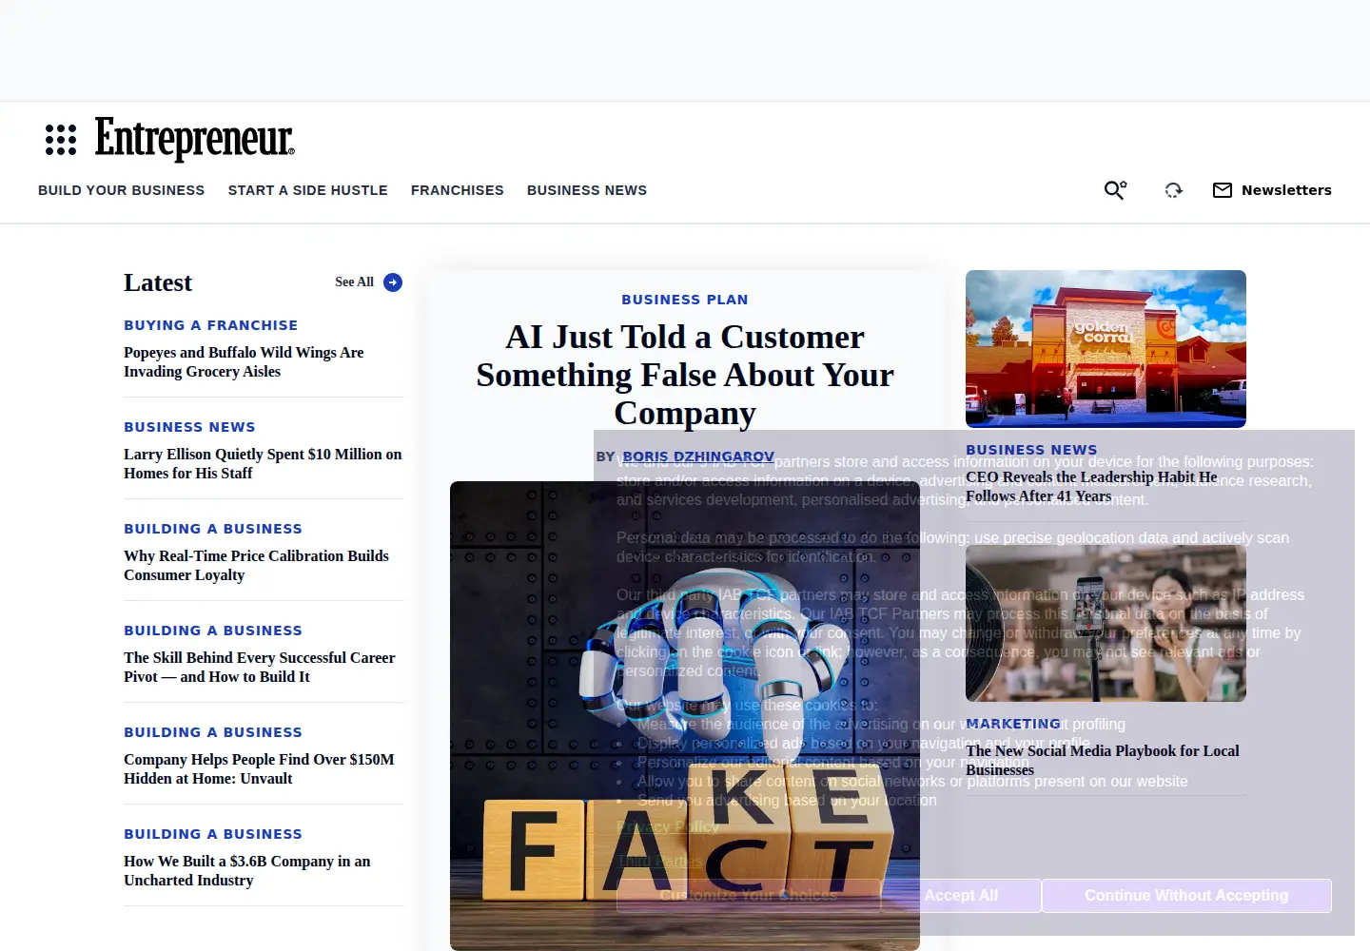Click Building a Business above Unvault article
The width and height of the screenshot is (1370, 951).
click(213, 732)
